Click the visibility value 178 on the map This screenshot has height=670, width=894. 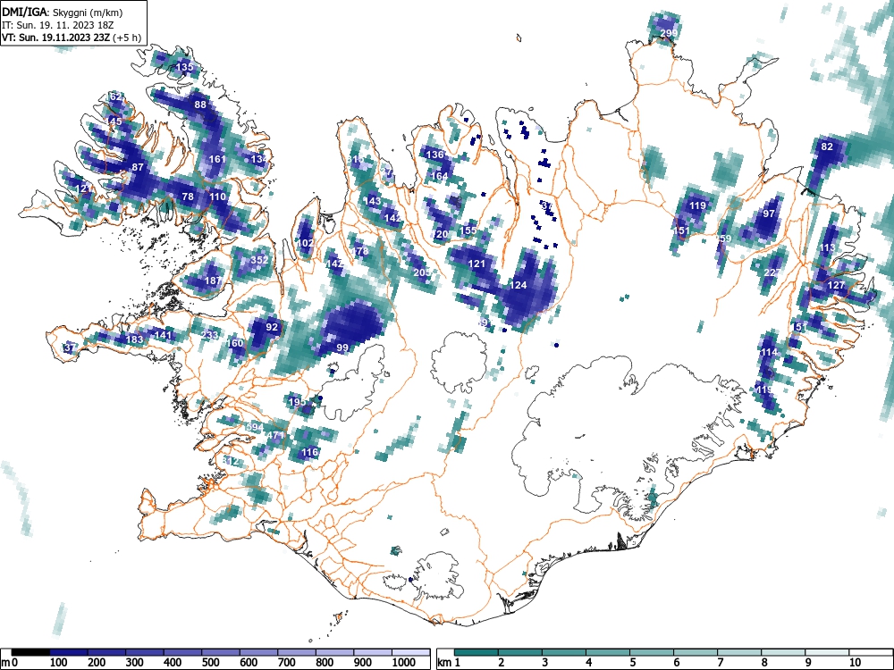[x=359, y=251]
